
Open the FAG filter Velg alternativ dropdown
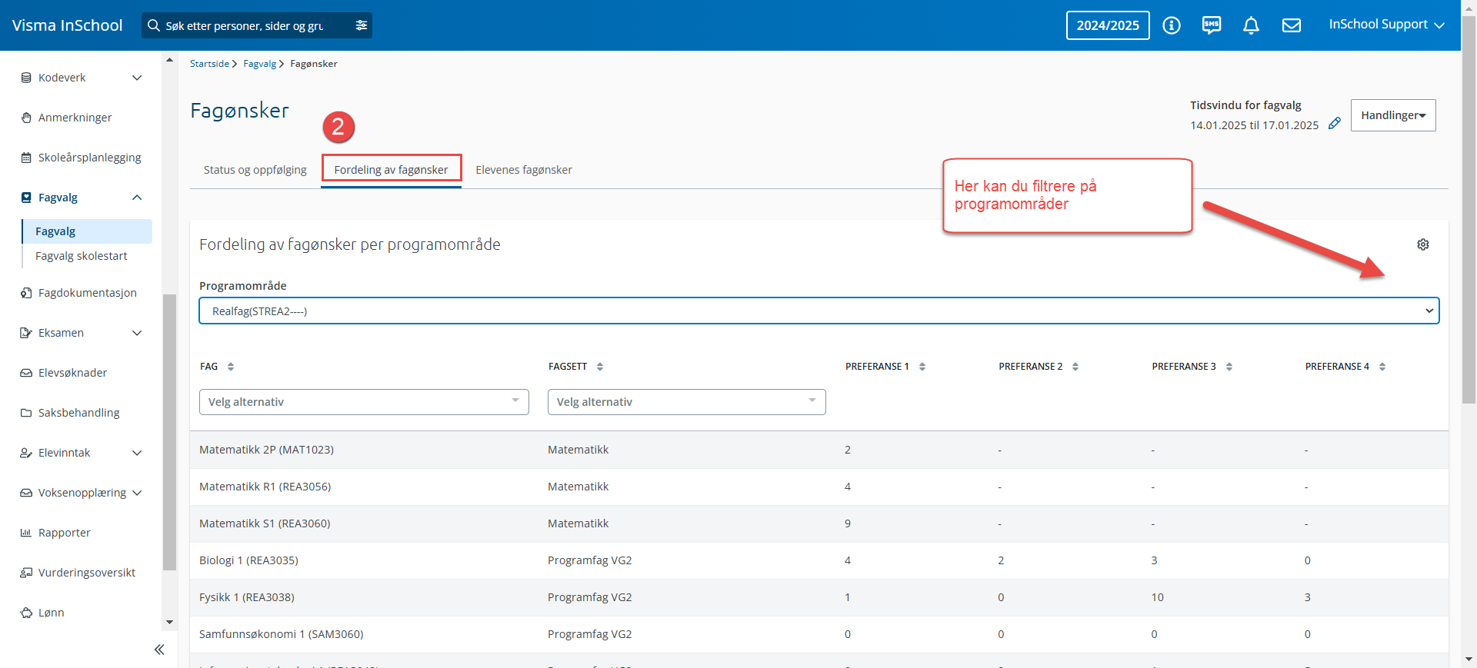click(364, 402)
